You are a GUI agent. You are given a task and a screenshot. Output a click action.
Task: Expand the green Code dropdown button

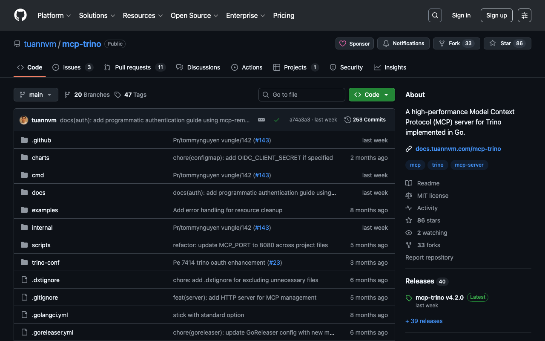pyautogui.click(x=371, y=95)
